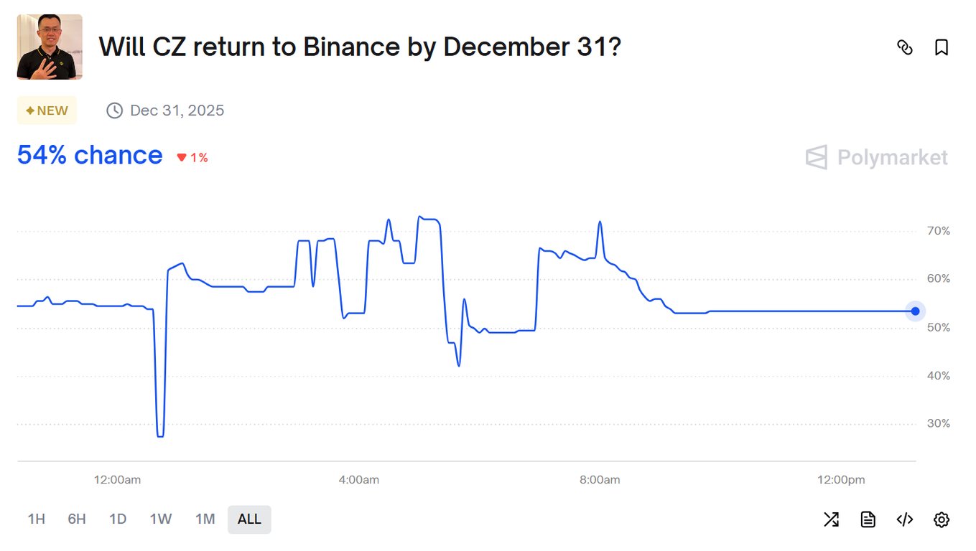Click the blue endpoint marker on chart
The width and height of the screenshot is (976, 551).
pyautogui.click(x=915, y=311)
